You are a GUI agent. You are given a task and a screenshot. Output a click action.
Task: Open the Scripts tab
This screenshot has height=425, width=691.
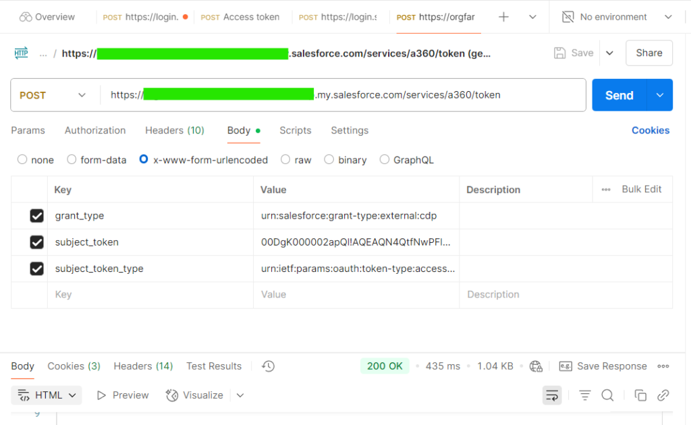[x=296, y=130]
